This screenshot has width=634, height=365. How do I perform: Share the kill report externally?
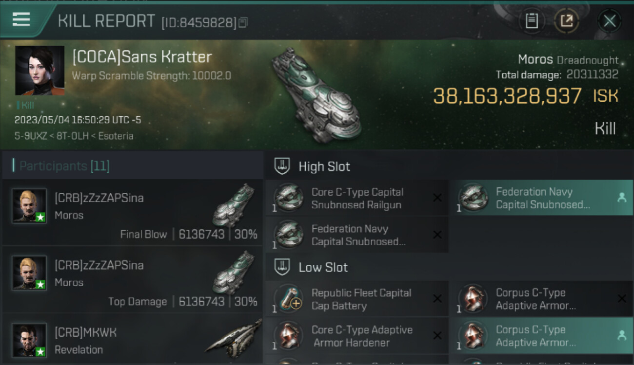566,21
